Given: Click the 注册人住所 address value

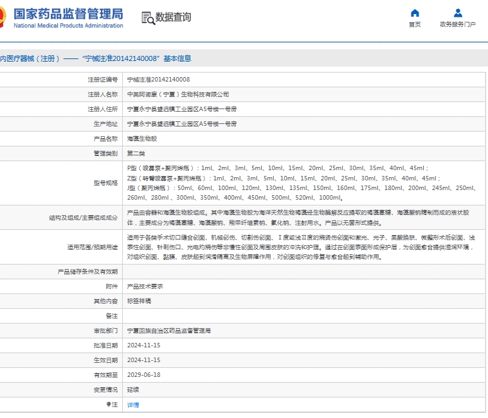Looking at the screenshot, I should (182, 109).
